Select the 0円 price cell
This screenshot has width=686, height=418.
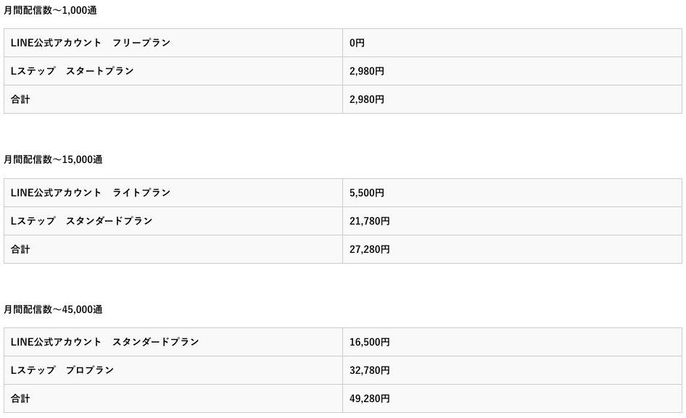pos(512,43)
